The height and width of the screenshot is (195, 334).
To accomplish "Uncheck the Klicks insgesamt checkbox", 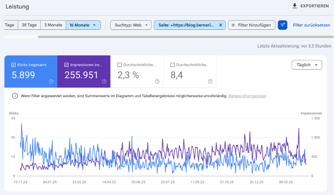I will click(x=14, y=65).
